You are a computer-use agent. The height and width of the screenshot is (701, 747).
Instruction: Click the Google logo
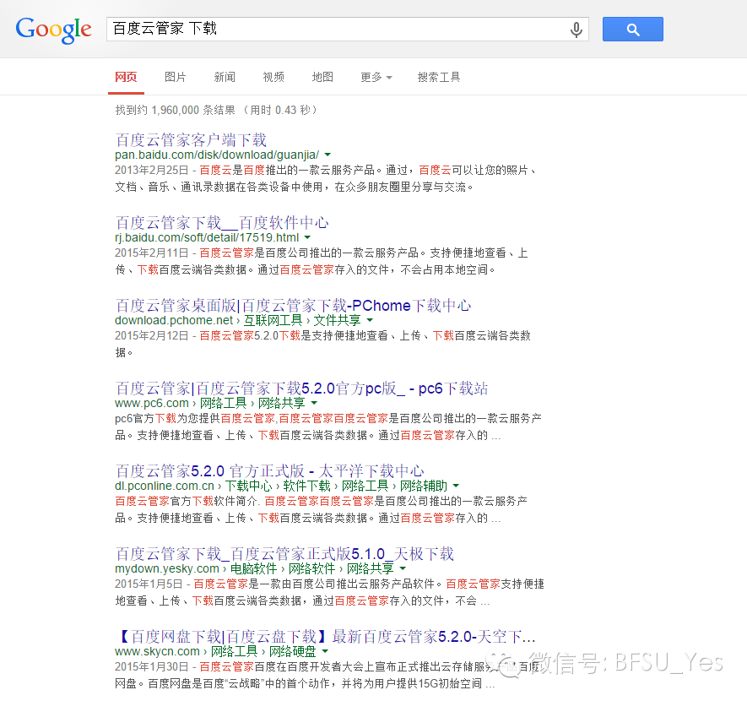[53, 30]
